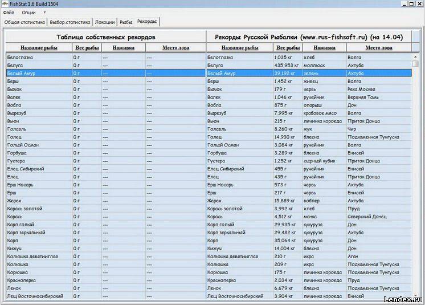Sort own records by Вес рыбы header

87,48
